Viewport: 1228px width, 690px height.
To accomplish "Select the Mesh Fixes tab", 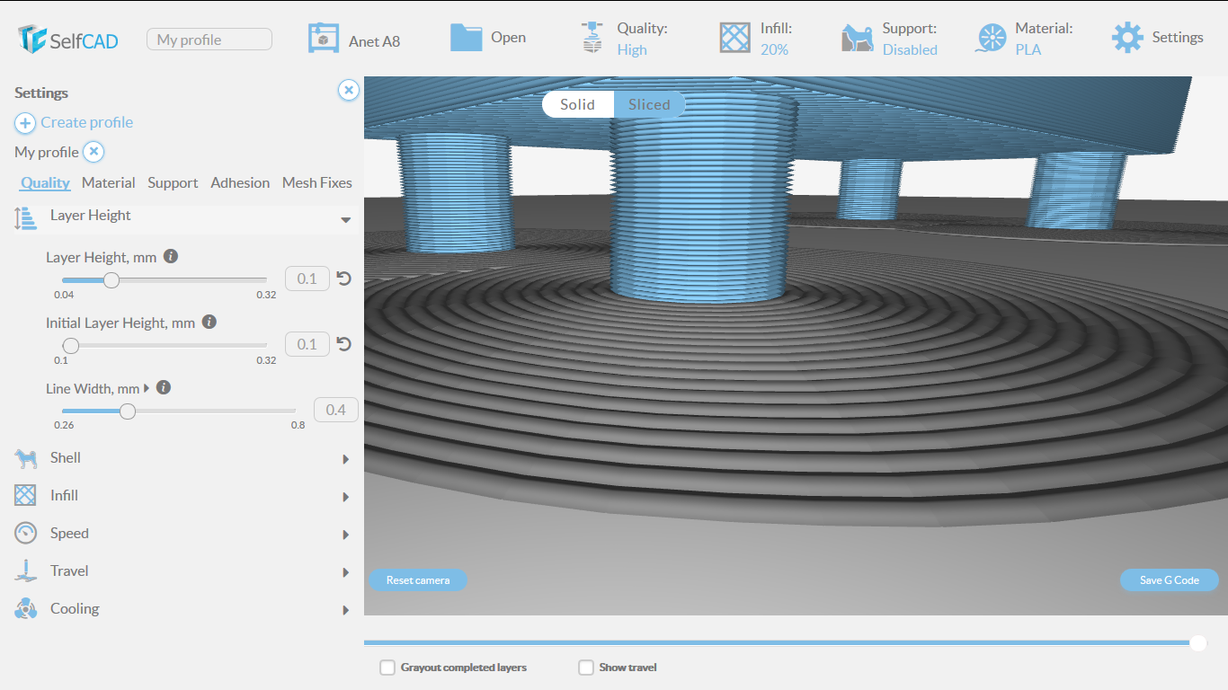I will click(x=317, y=182).
